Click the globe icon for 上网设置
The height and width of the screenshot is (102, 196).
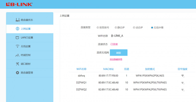(x=18, y=29)
